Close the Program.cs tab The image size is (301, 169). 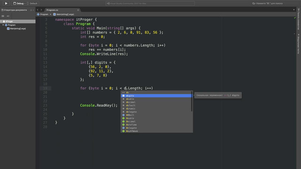tap(78, 10)
